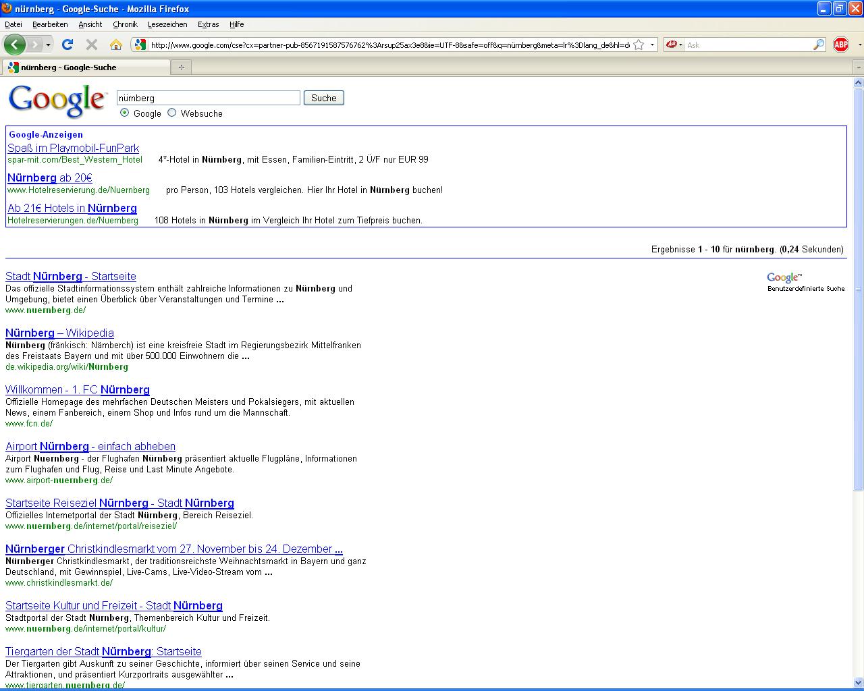Viewport: 864px width, 691px height.
Task: Open the Adblock Plus dropdown arrow
Action: (x=859, y=45)
